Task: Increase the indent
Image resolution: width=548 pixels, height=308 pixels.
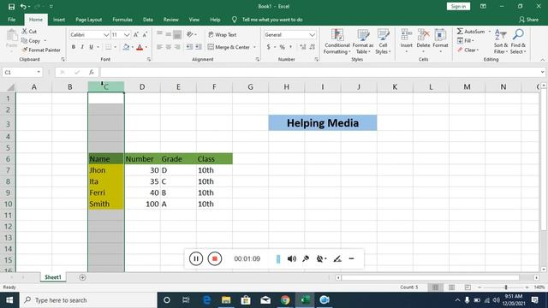Action: click(x=198, y=47)
